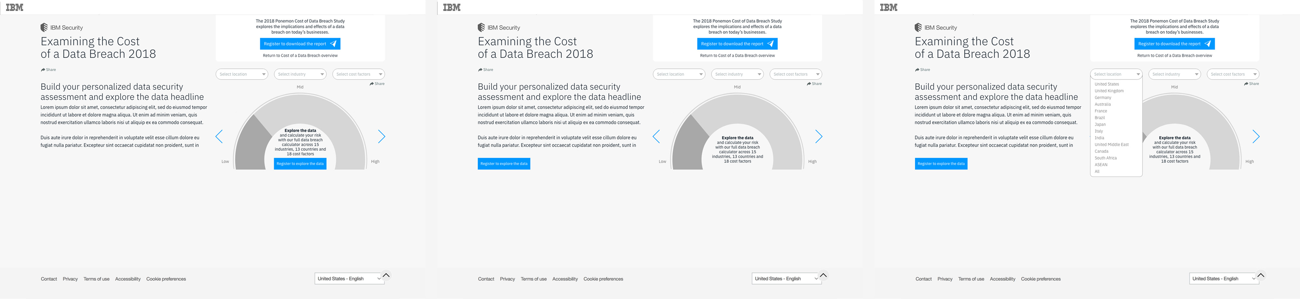Image resolution: width=1300 pixels, height=299 pixels.
Task: Click the next-slide arrow in the middle panel
Action: (819, 136)
